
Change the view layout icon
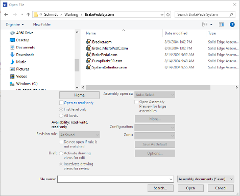coord(205,24)
